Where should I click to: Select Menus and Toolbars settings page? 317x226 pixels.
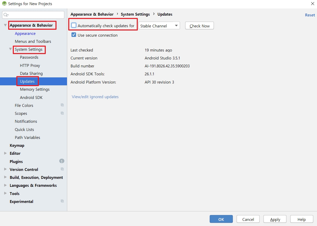[x=33, y=41]
